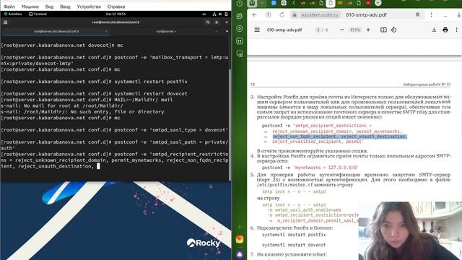The image size is (462, 260).
Task: Expand the terminal tab list dropdown arrow
Action: (x=227, y=31)
